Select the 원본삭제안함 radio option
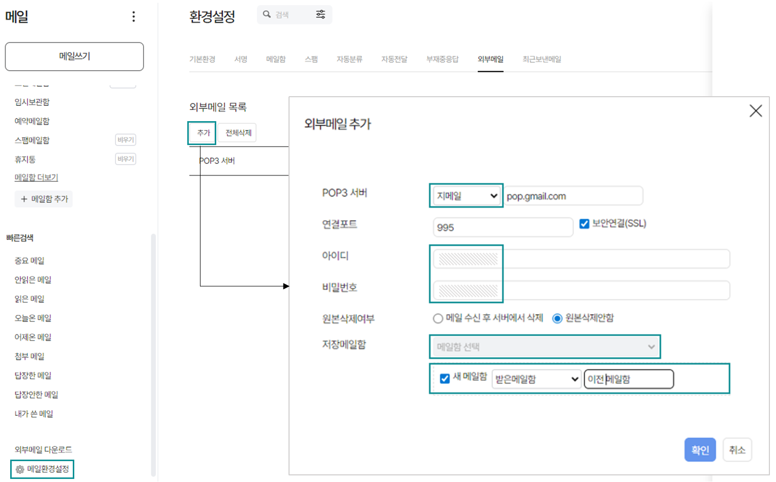Image resolution: width=776 pixels, height=482 pixels. [x=557, y=319]
